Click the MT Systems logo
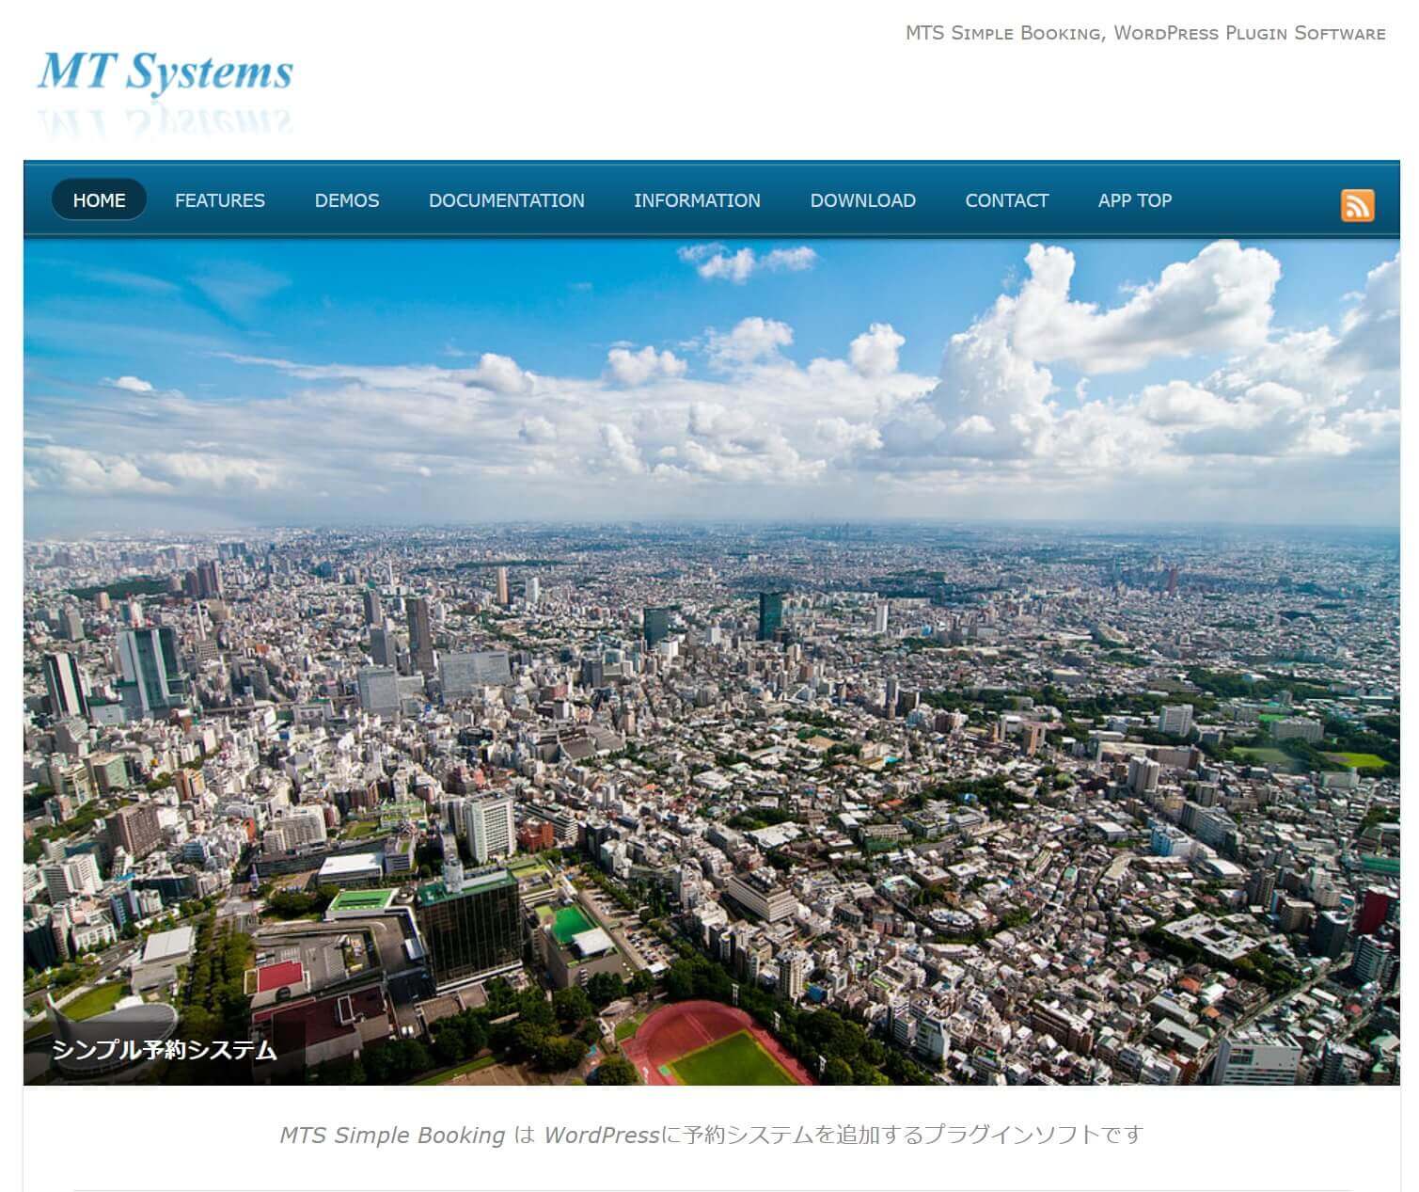The width and height of the screenshot is (1419, 1192). (166, 72)
